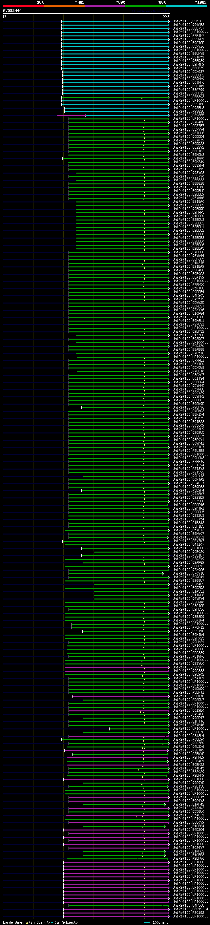The image size is (210, 925).
Task: Select the UniRef100_A9SG28 hit label
Action: tap(188, 111)
